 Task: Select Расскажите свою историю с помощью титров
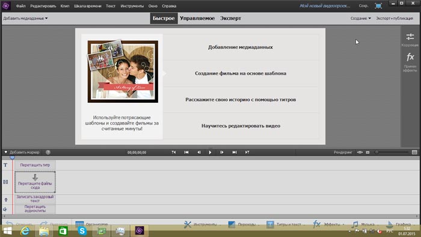coord(241,100)
